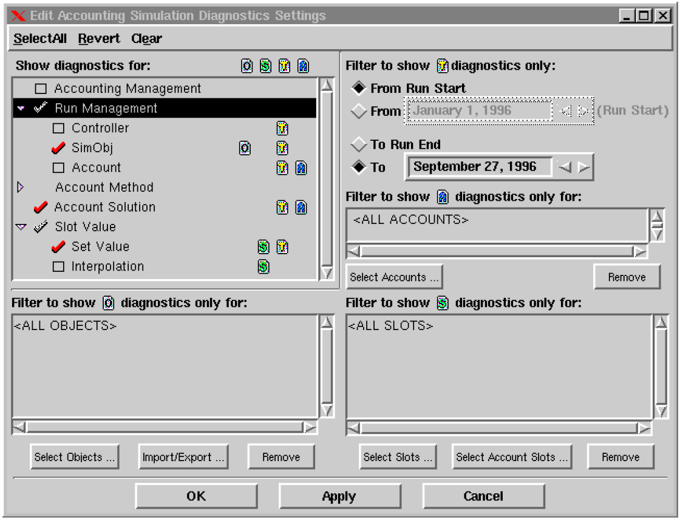The height and width of the screenshot is (520, 680).
Task: Expand the Account Method tree group
Action: [x=21, y=187]
